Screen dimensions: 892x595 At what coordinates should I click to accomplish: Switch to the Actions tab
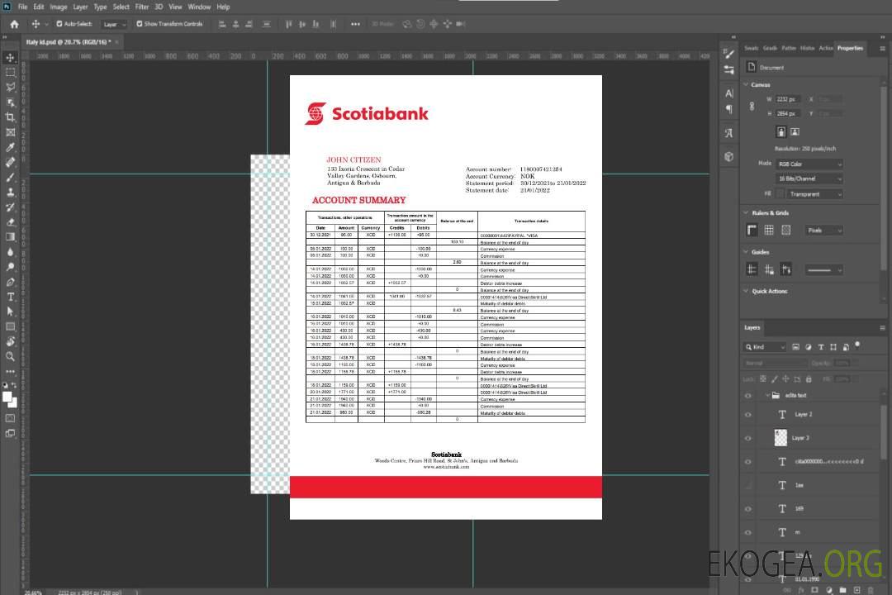[826, 48]
